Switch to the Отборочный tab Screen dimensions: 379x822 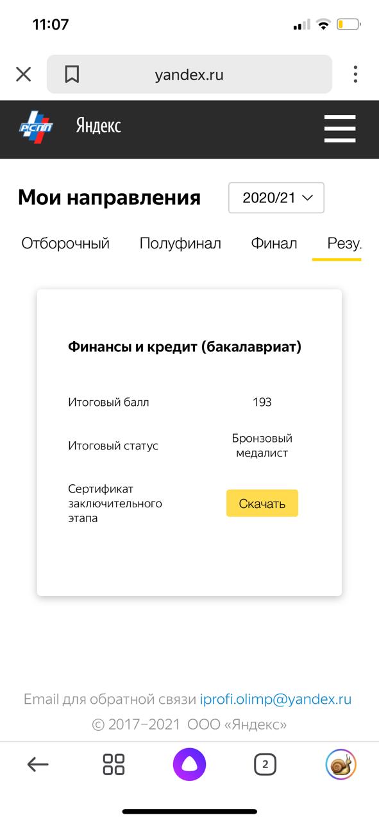(x=65, y=244)
